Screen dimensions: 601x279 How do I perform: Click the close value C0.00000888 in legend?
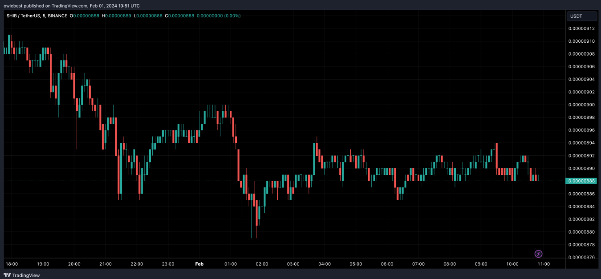click(179, 16)
